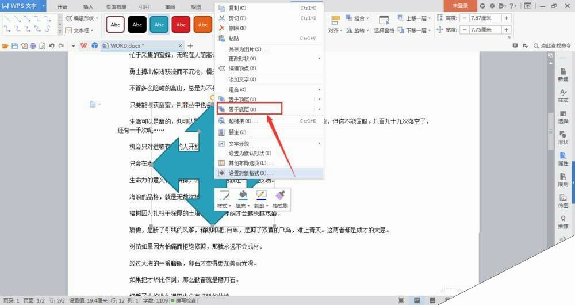Choose Bring to Front (置于顶层)
The image size is (575, 305).
point(269,99)
